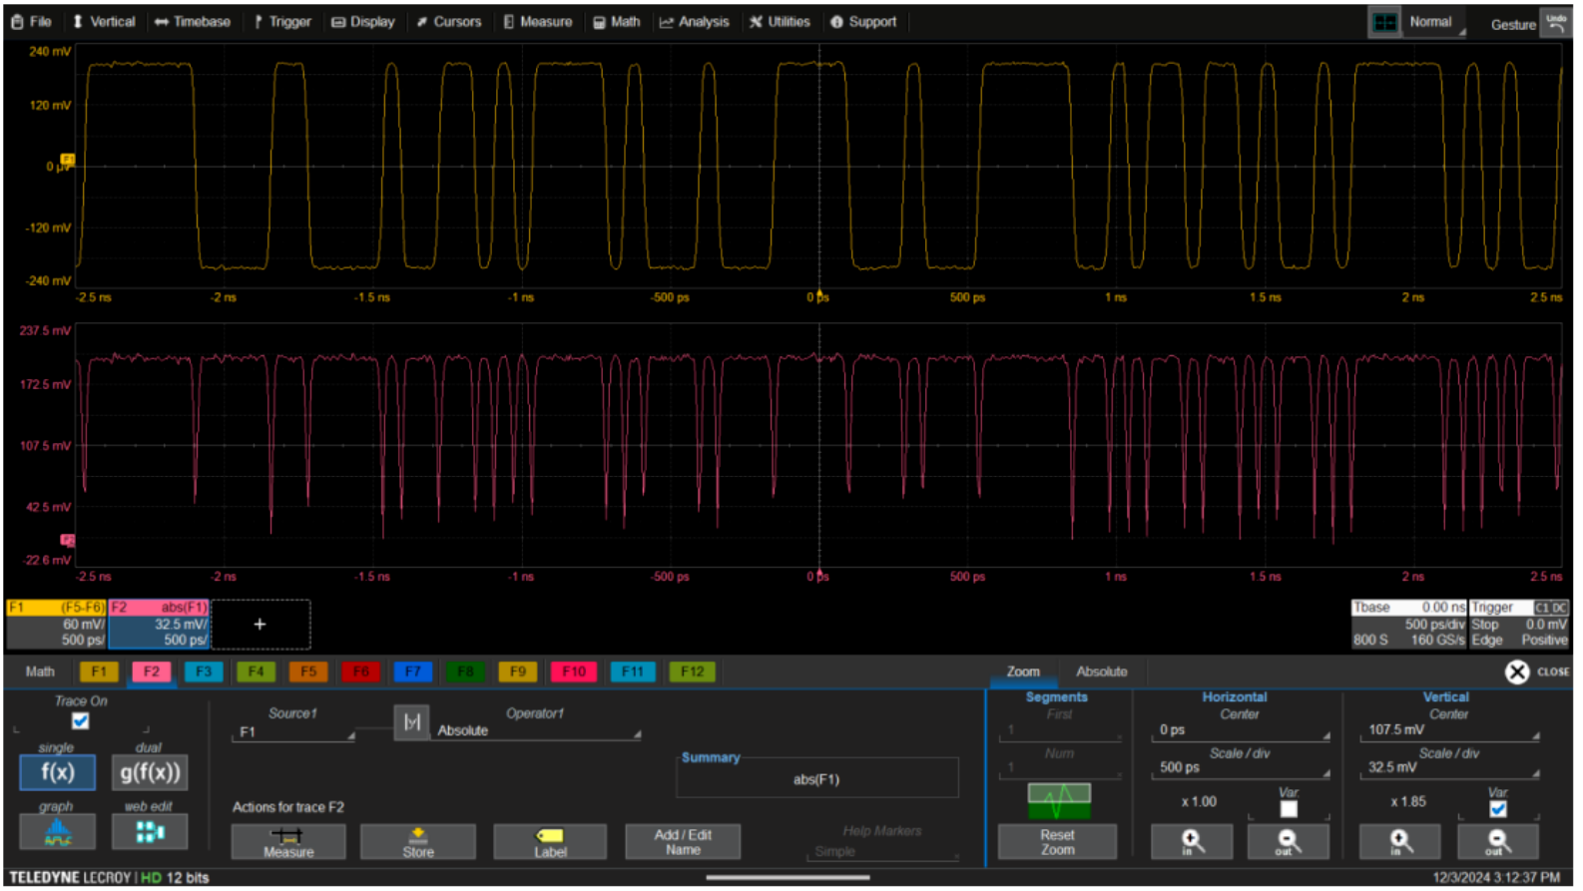Click the yellow Label tag button
Image resolution: width=1583 pixels, height=891 pixels.
(x=549, y=842)
